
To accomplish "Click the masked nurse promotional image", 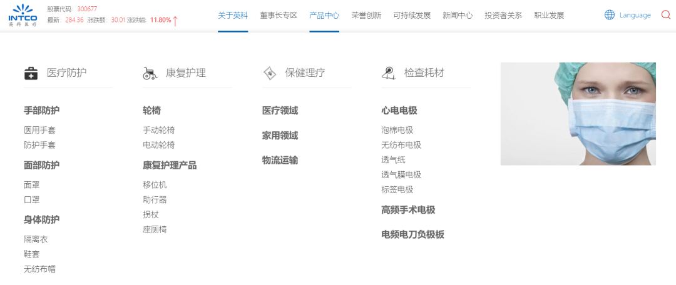I will point(578,114).
